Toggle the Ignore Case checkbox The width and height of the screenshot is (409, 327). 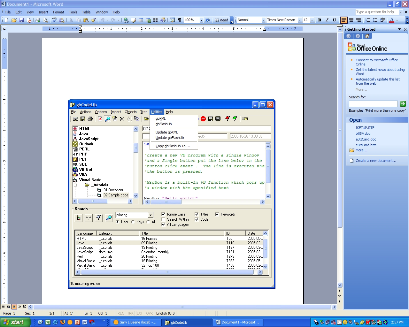click(163, 214)
